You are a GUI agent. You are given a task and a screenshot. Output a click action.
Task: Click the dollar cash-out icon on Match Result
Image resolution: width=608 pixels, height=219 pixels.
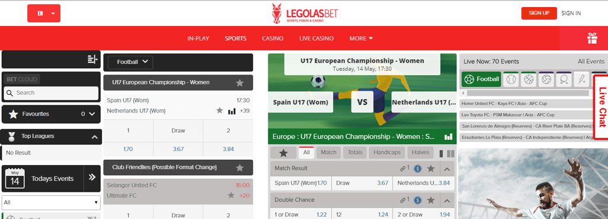417,169
